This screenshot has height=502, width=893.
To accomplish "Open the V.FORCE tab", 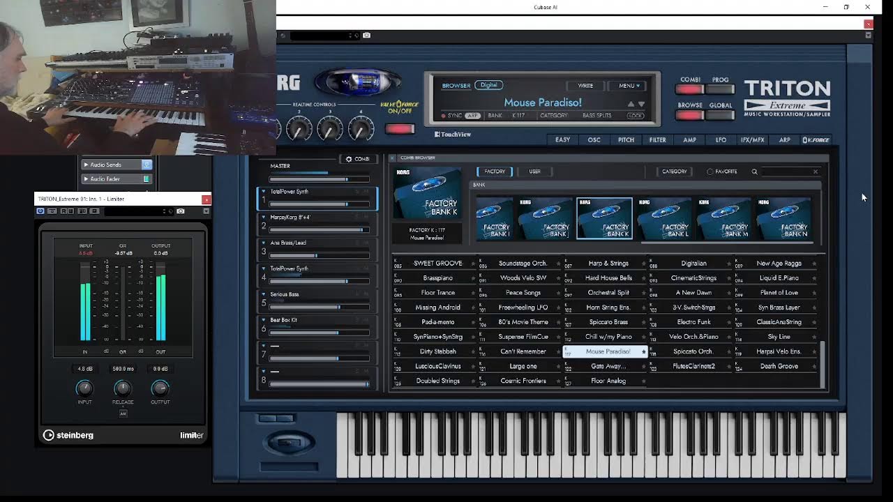I will 816,140.
